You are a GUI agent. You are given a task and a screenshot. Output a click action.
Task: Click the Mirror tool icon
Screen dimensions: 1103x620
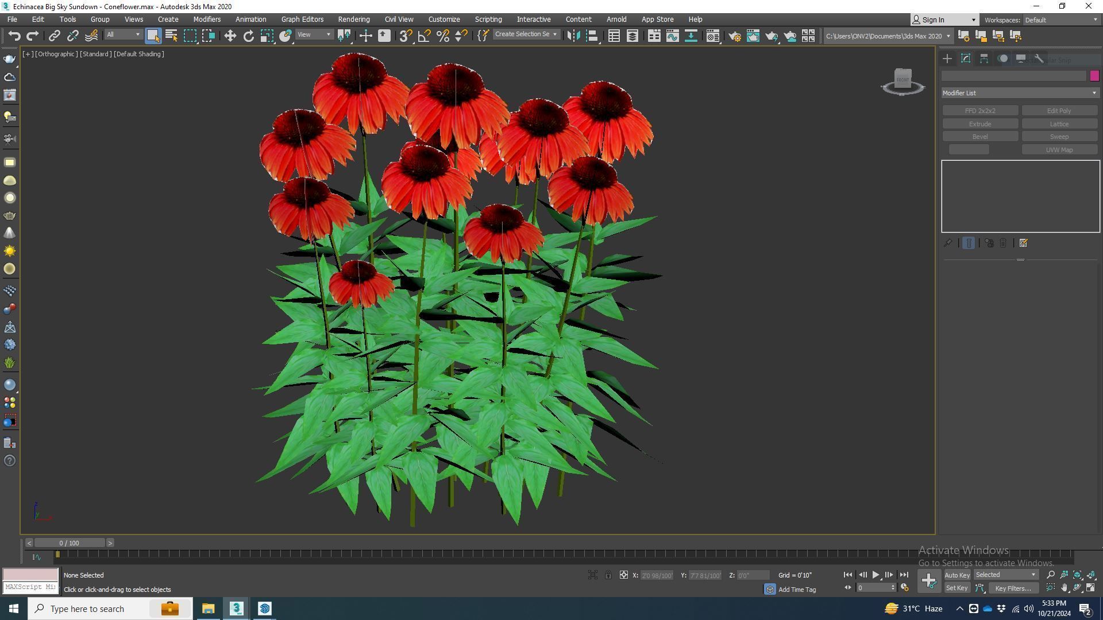(x=573, y=36)
